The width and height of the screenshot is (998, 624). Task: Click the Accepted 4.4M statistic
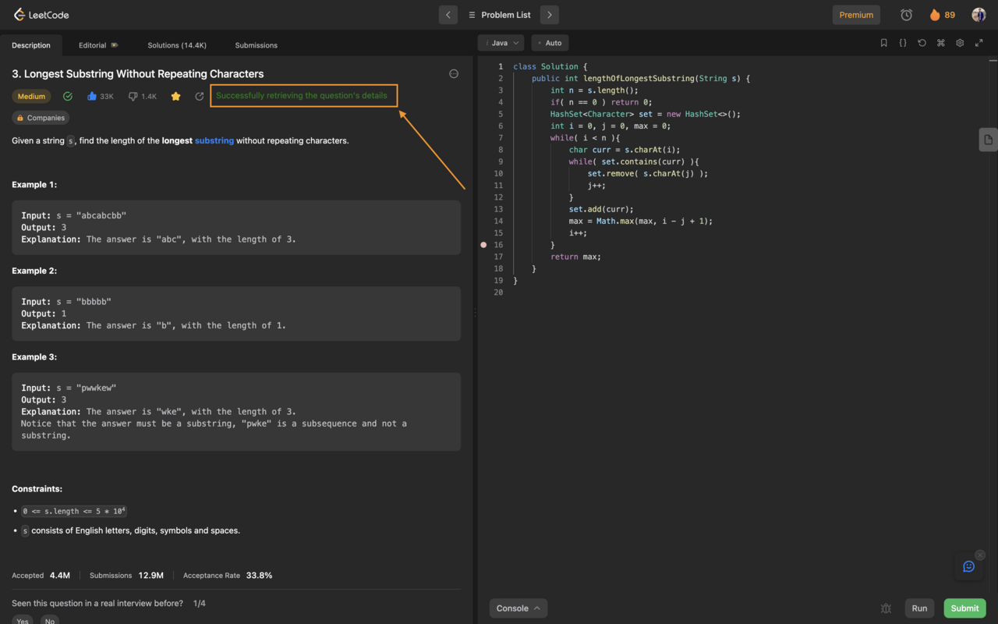41,576
